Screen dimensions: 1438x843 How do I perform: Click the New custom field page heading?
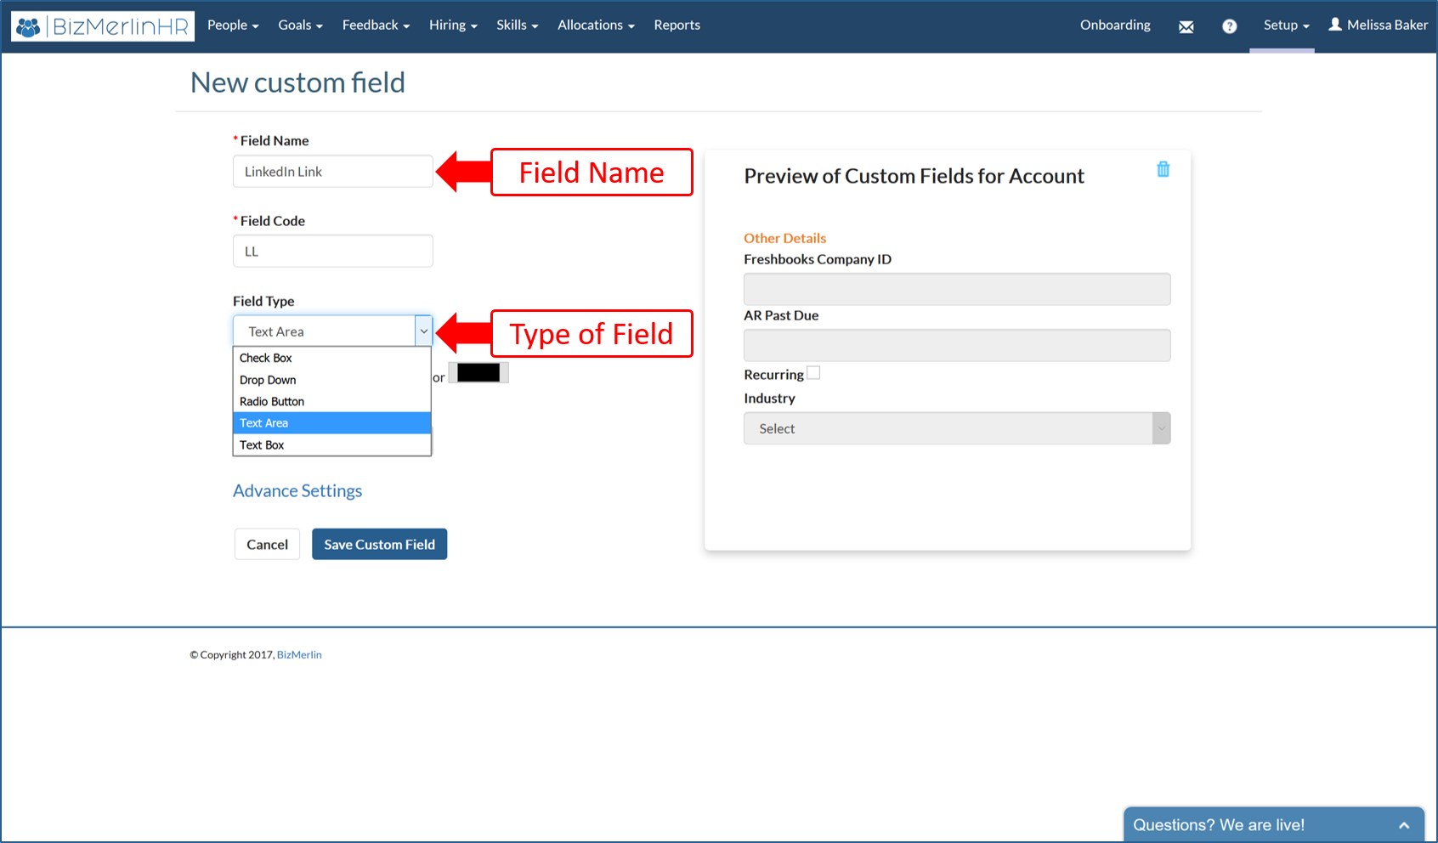point(297,82)
